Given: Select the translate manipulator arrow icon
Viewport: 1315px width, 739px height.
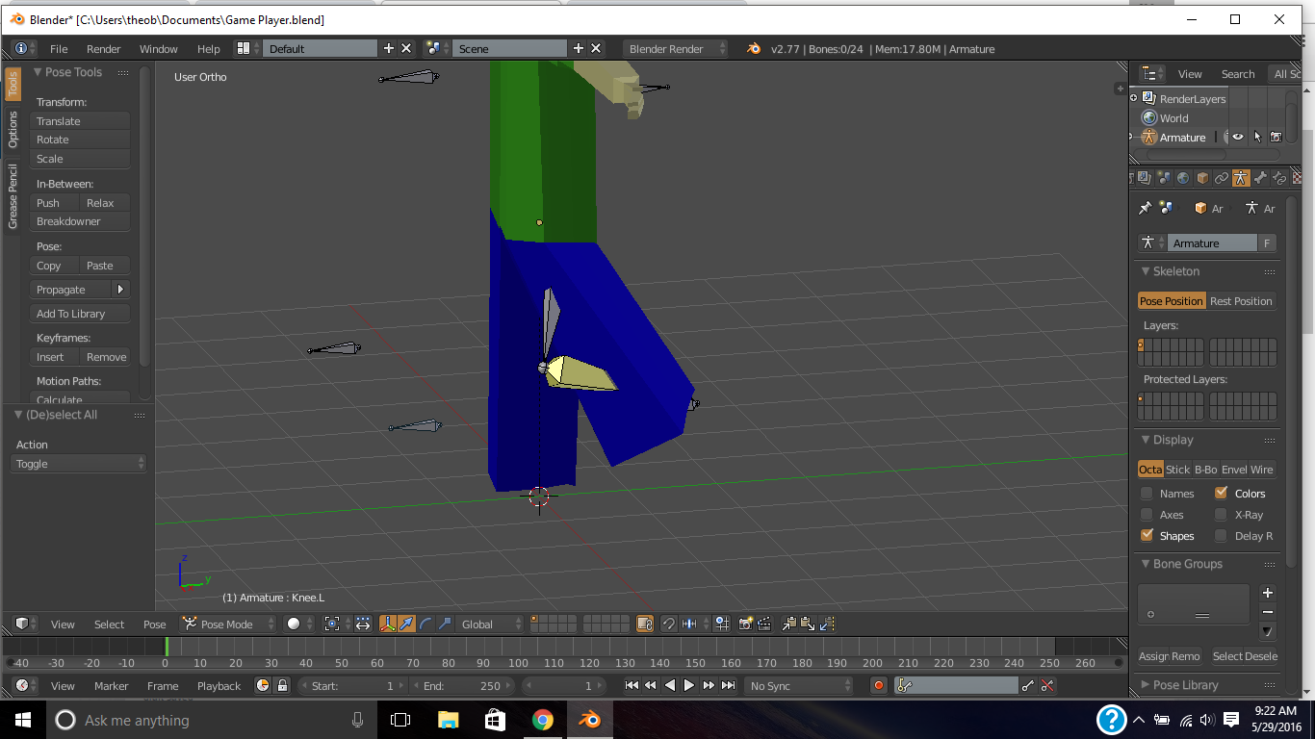Looking at the screenshot, I should [x=406, y=624].
